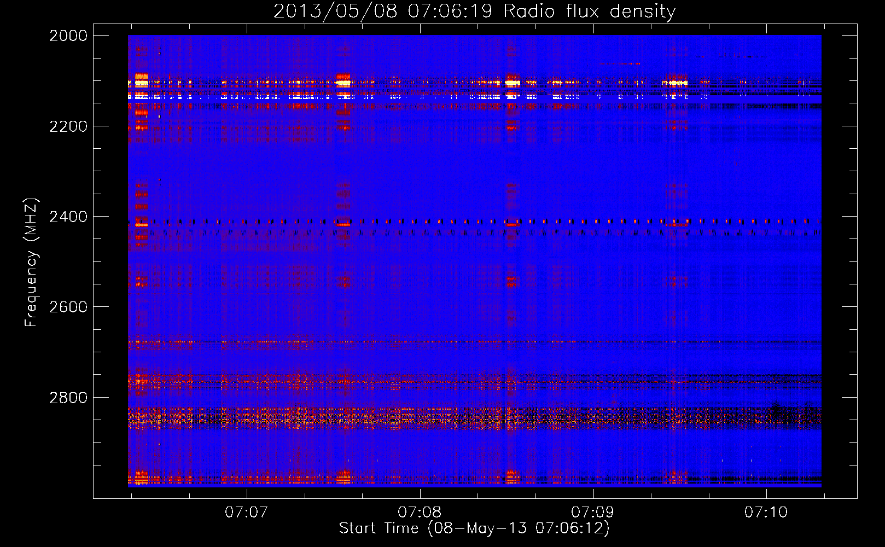Click the 2000 frequency tick label
Viewport: 885px width, 547px height.
[68, 36]
